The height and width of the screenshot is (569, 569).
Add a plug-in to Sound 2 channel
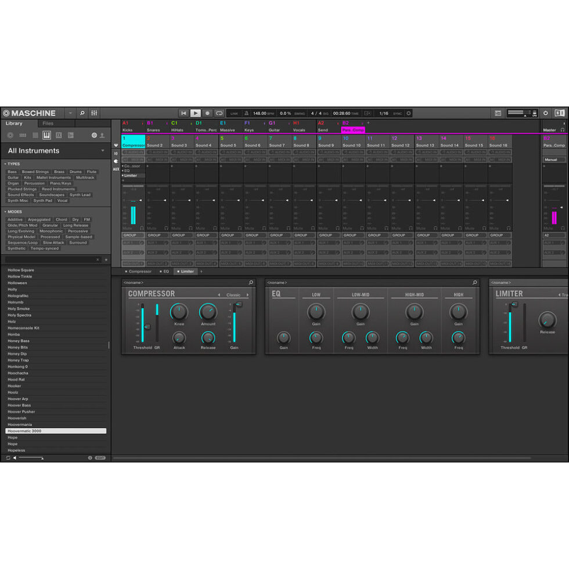[x=147, y=166]
